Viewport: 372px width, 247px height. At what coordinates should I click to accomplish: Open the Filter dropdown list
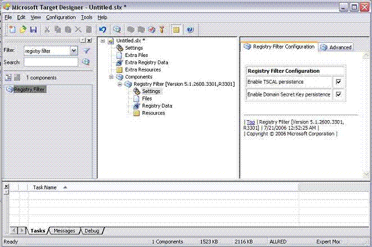point(73,51)
